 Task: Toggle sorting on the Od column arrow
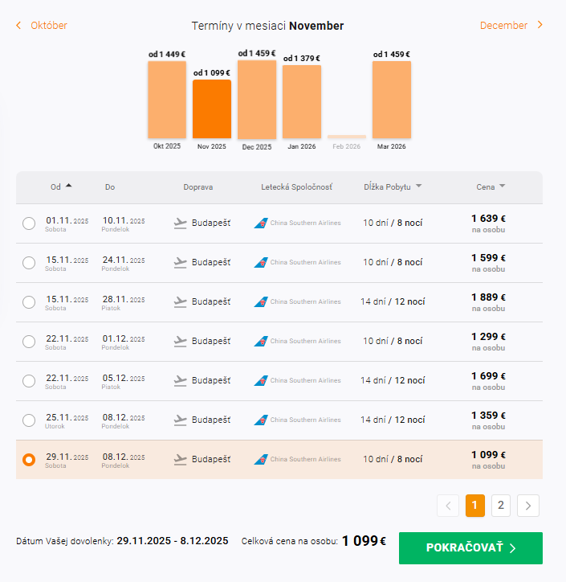[68, 186]
